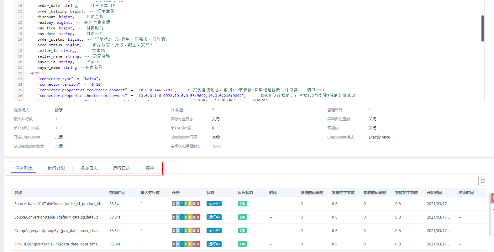The height and width of the screenshot is (252, 494).
Task: Click the 从Checkpoint恢复 value 关闭
Action: pos(59,146)
